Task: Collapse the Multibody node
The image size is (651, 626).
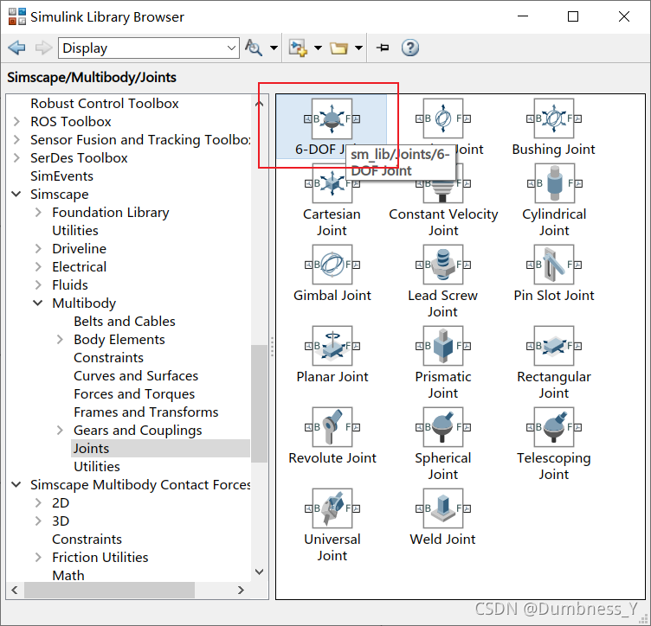Action: tap(38, 303)
